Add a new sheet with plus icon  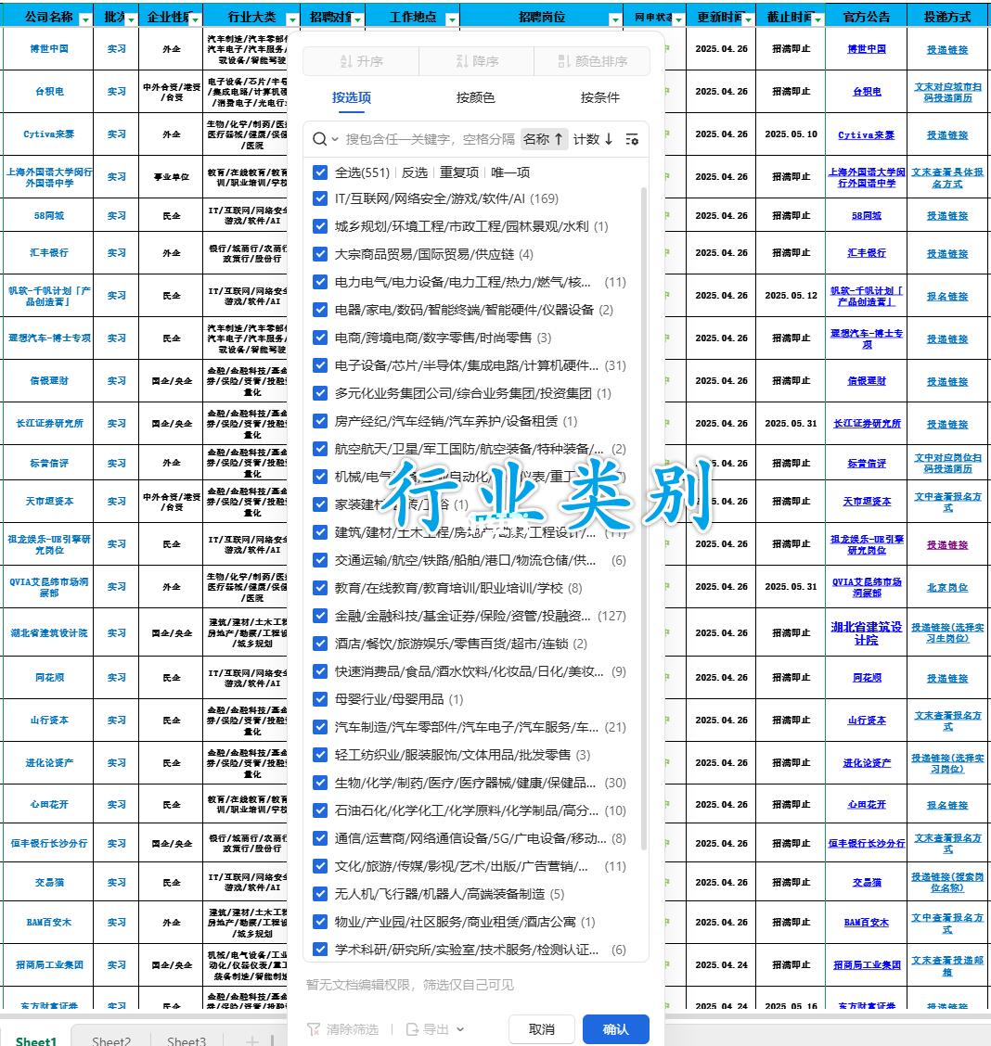pos(251,1040)
